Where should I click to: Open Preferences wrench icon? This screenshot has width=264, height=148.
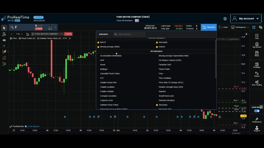tap(257, 120)
